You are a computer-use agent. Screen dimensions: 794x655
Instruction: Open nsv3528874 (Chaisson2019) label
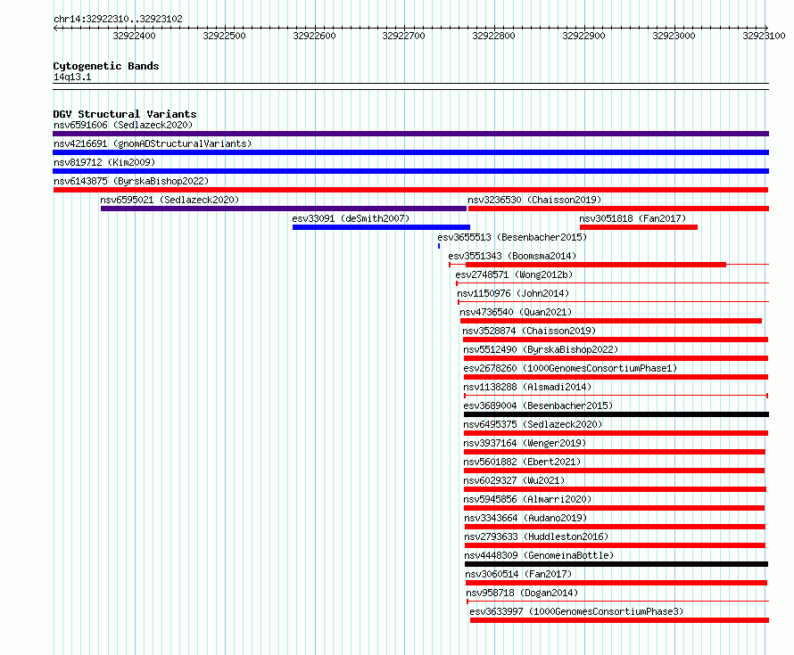pyautogui.click(x=529, y=331)
